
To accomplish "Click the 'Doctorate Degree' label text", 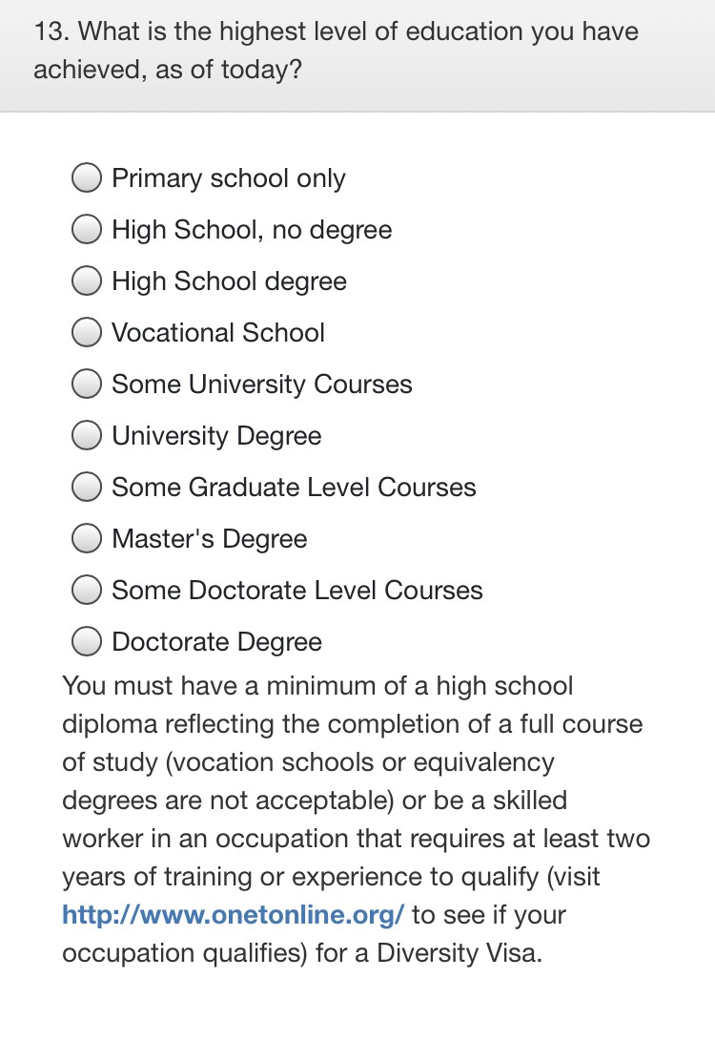I will pyautogui.click(x=216, y=642).
